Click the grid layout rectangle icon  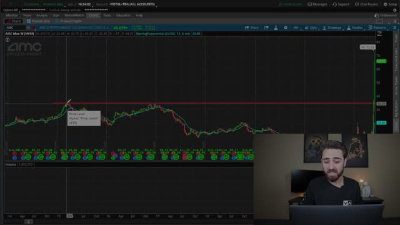[x=379, y=21]
